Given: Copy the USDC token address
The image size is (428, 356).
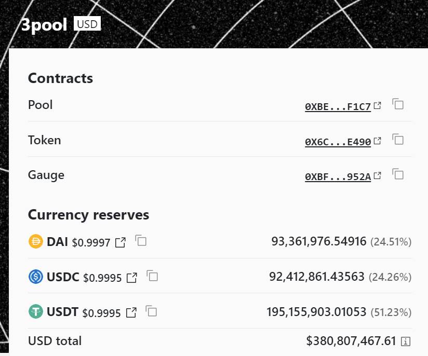Looking at the screenshot, I should [x=152, y=276].
